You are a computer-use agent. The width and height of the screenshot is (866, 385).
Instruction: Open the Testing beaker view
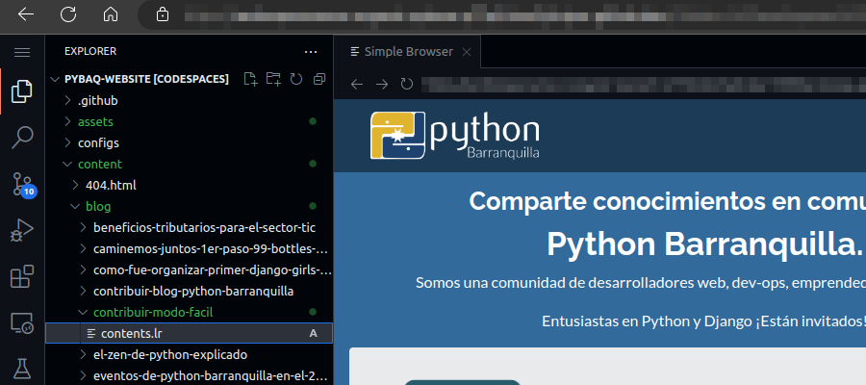click(22, 368)
